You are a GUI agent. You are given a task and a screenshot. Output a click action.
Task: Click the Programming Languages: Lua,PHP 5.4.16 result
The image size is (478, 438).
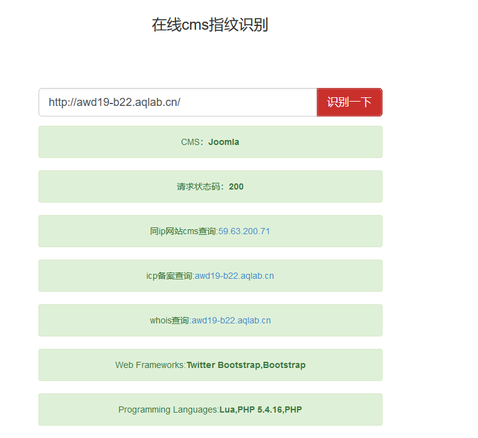point(210,410)
